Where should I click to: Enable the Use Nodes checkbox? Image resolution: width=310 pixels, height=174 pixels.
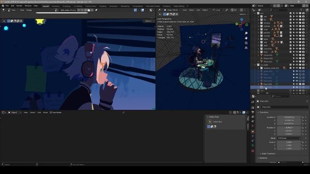[x=51, y=113]
